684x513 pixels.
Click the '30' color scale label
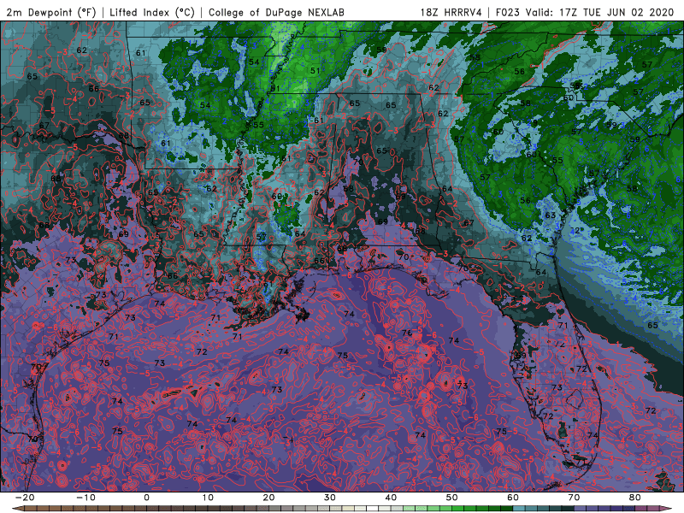tap(330, 498)
